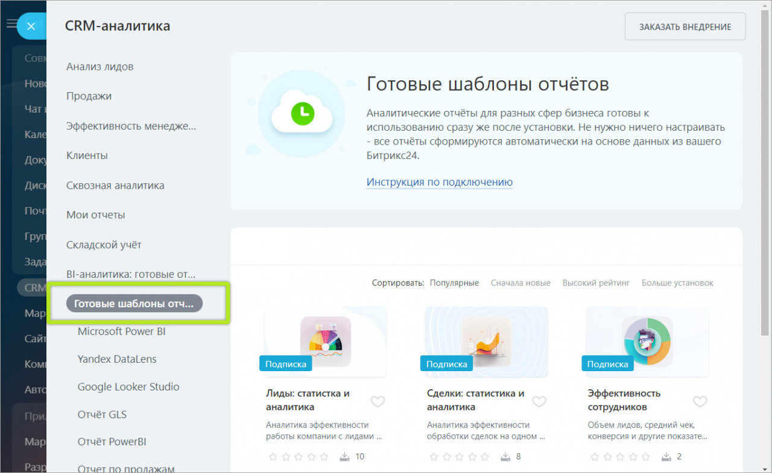Click the star rating for Сделки template
772x473 pixels.
point(459,457)
